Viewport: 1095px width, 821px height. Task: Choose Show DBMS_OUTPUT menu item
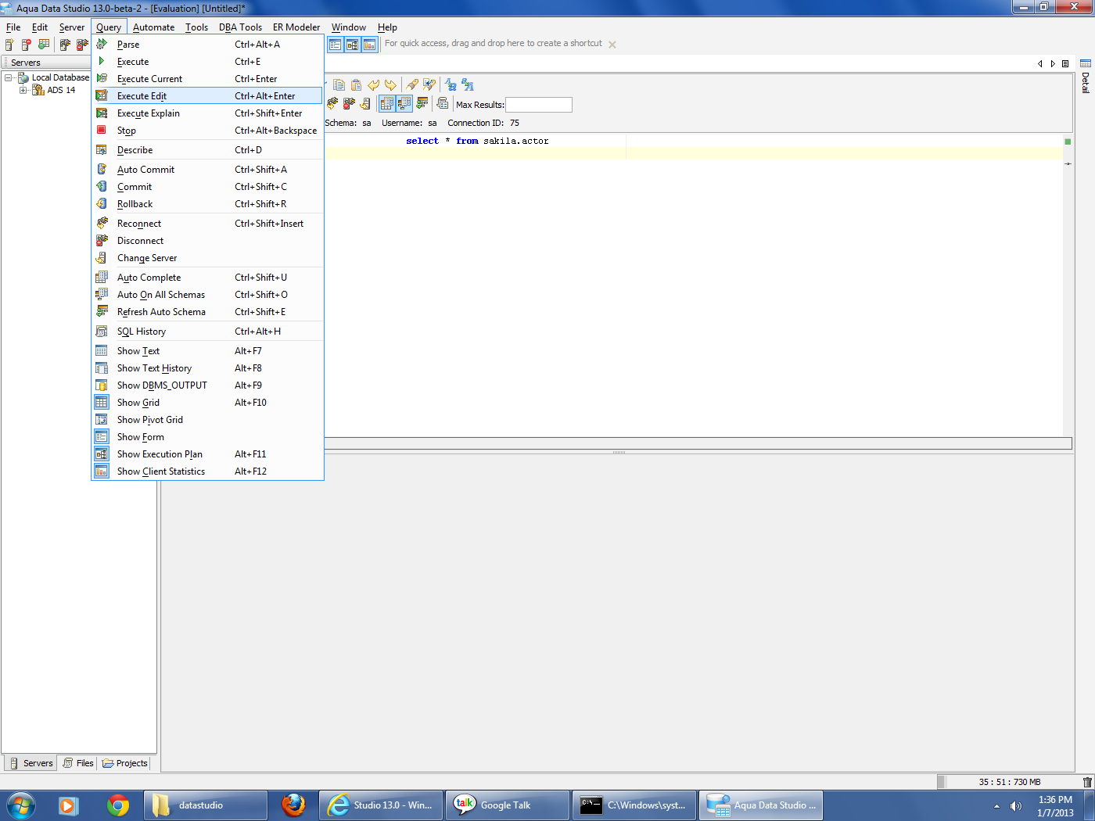tap(207, 385)
